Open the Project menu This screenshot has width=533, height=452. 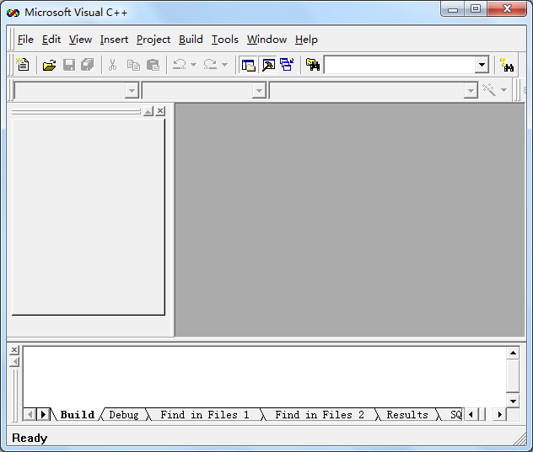(x=153, y=40)
